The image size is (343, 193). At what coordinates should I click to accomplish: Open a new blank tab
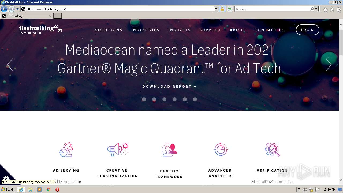point(58,16)
